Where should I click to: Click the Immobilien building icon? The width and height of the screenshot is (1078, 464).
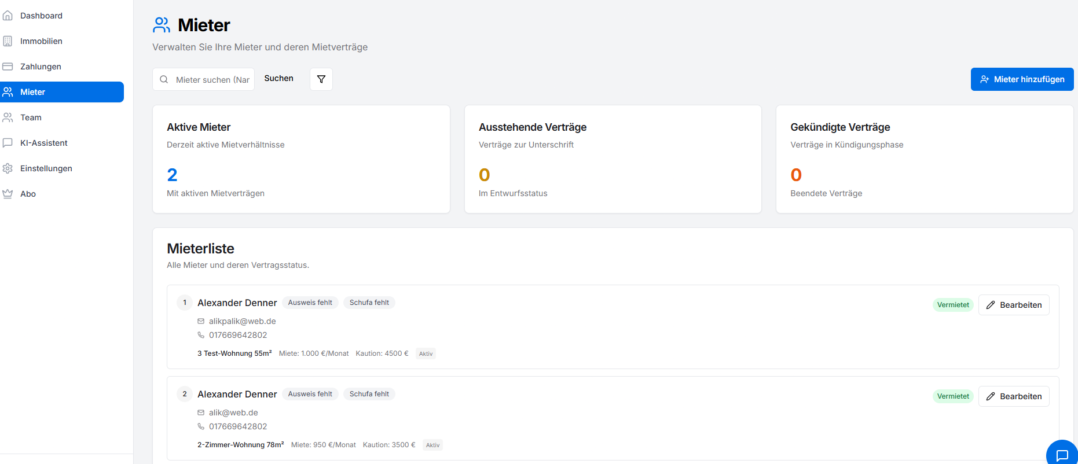(8, 41)
